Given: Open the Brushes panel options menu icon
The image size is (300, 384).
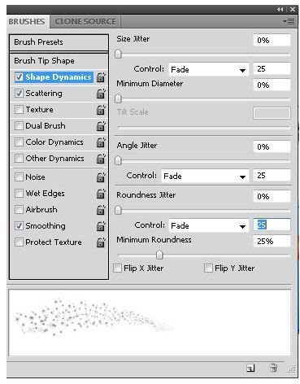Looking at the screenshot, I should 289,21.
